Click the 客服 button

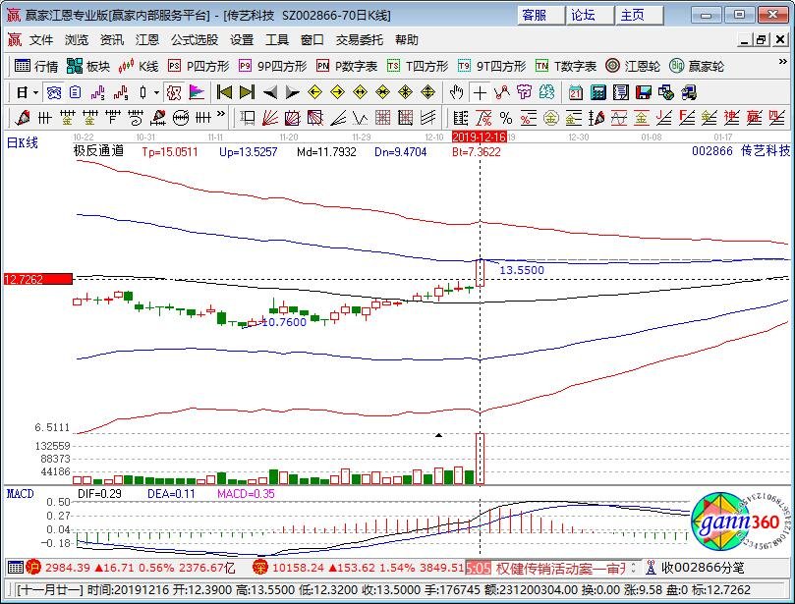click(540, 15)
